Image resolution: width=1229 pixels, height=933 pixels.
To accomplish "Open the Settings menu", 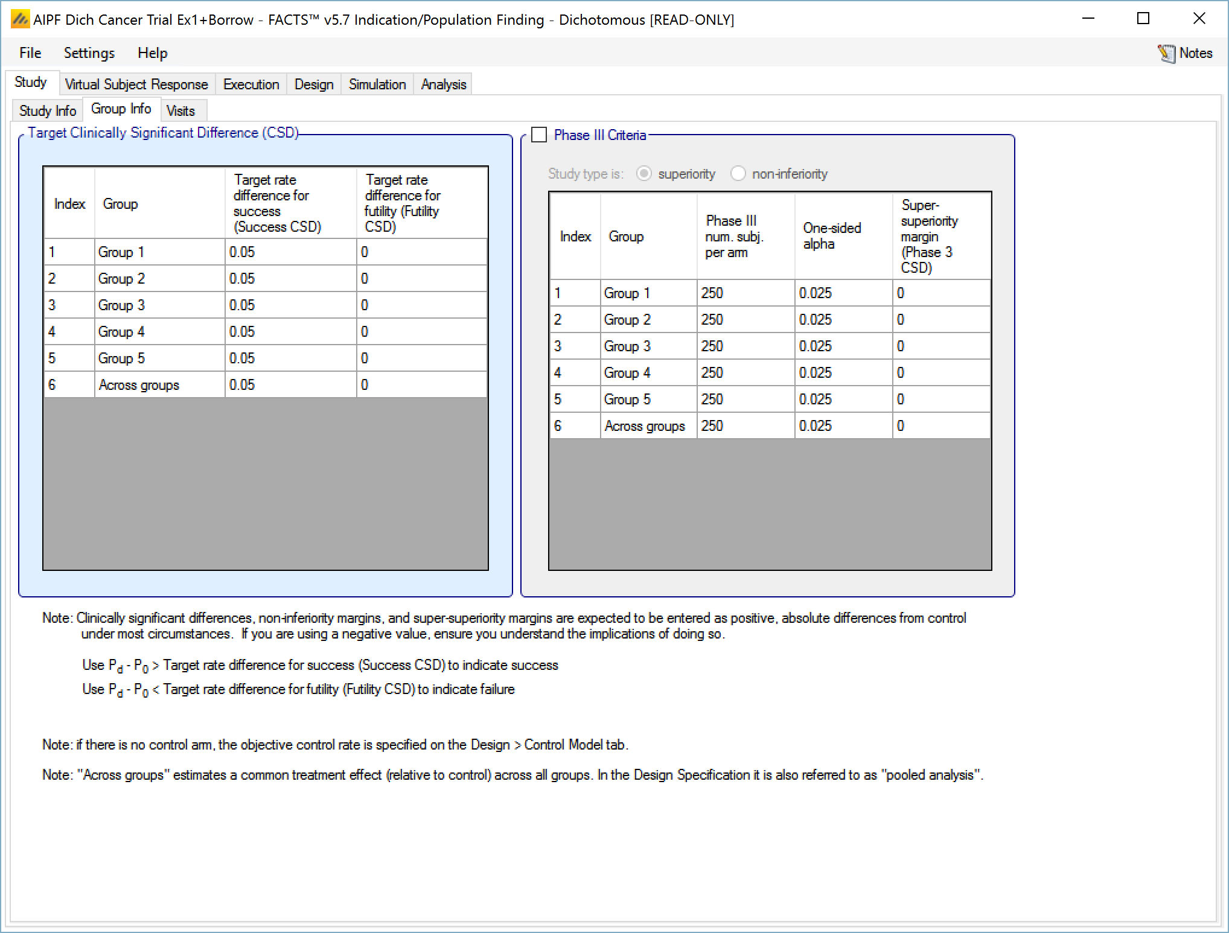I will (89, 53).
